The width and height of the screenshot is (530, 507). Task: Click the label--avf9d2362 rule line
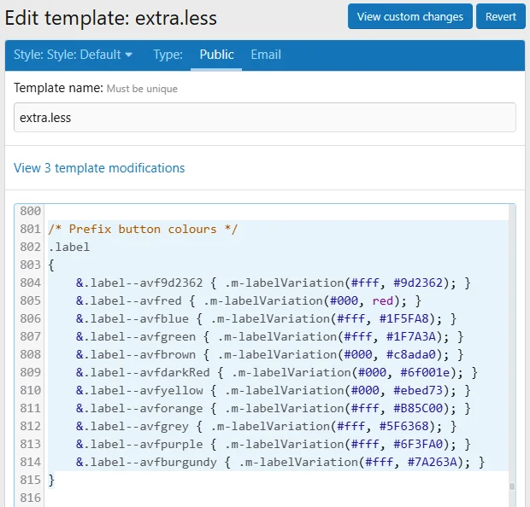(x=273, y=283)
